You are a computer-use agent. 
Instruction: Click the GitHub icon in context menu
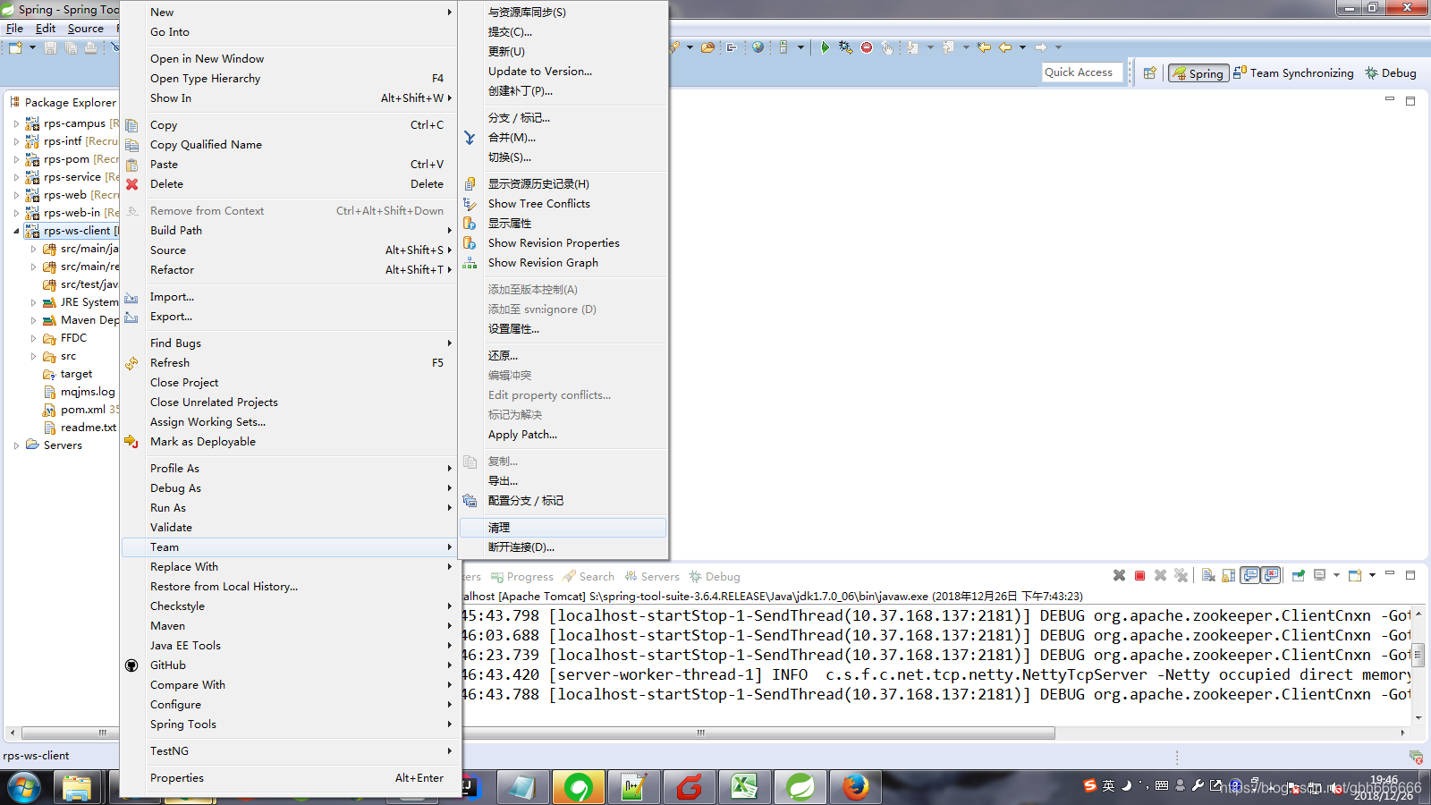point(131,665)
